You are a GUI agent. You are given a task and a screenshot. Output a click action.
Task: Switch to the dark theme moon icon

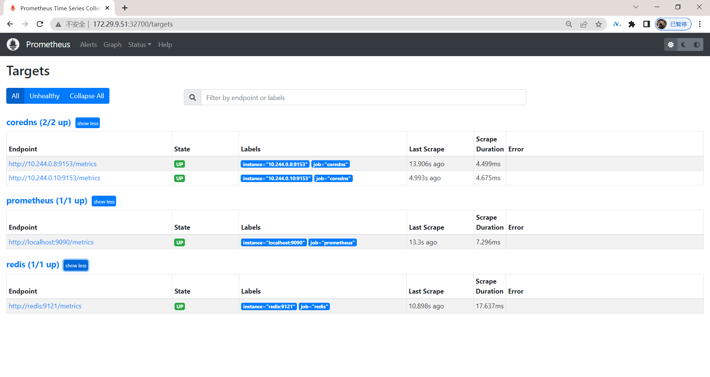[684, 45]
